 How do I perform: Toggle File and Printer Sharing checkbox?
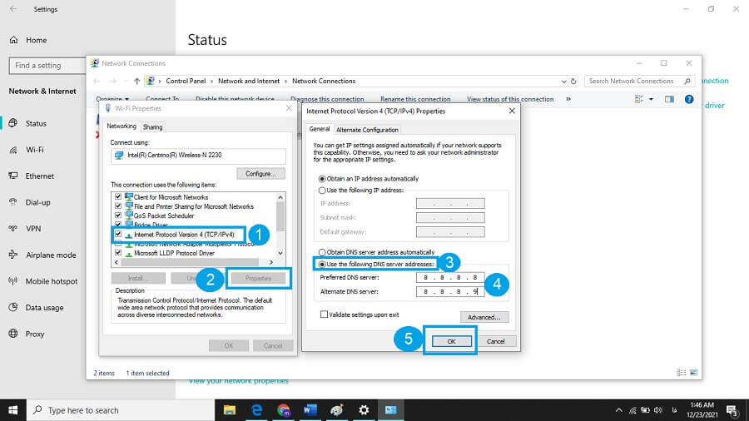coord(118,206)
